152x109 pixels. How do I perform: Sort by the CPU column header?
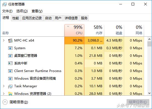[x=74, y=30]
